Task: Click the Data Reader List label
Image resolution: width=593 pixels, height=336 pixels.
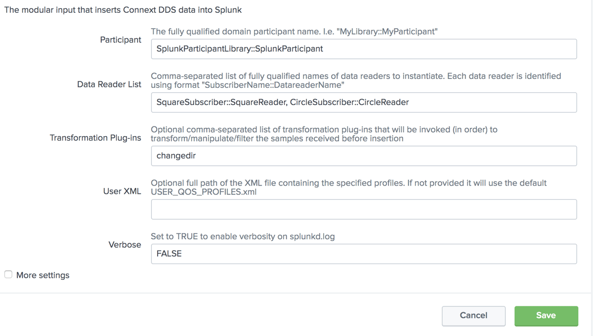Action: 109,84
